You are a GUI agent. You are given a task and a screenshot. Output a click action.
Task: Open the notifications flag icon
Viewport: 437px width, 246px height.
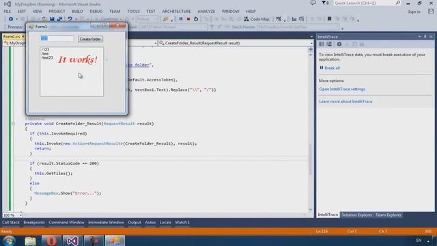325,3
